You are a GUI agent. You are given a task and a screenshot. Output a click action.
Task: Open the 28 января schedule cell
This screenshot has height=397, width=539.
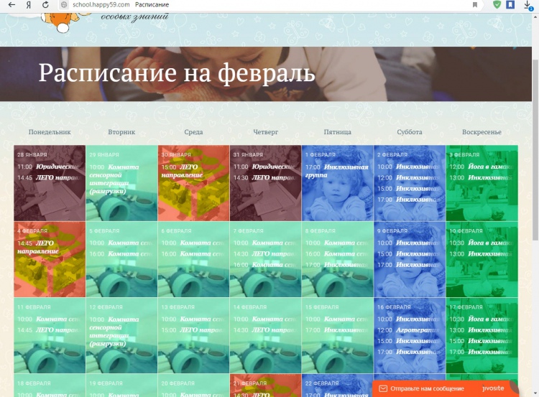[x=50, y=183]
